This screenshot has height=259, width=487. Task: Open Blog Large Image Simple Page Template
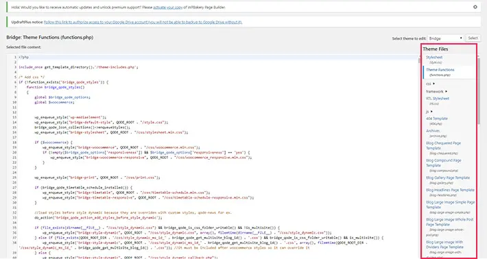click(x=451, y=205)
